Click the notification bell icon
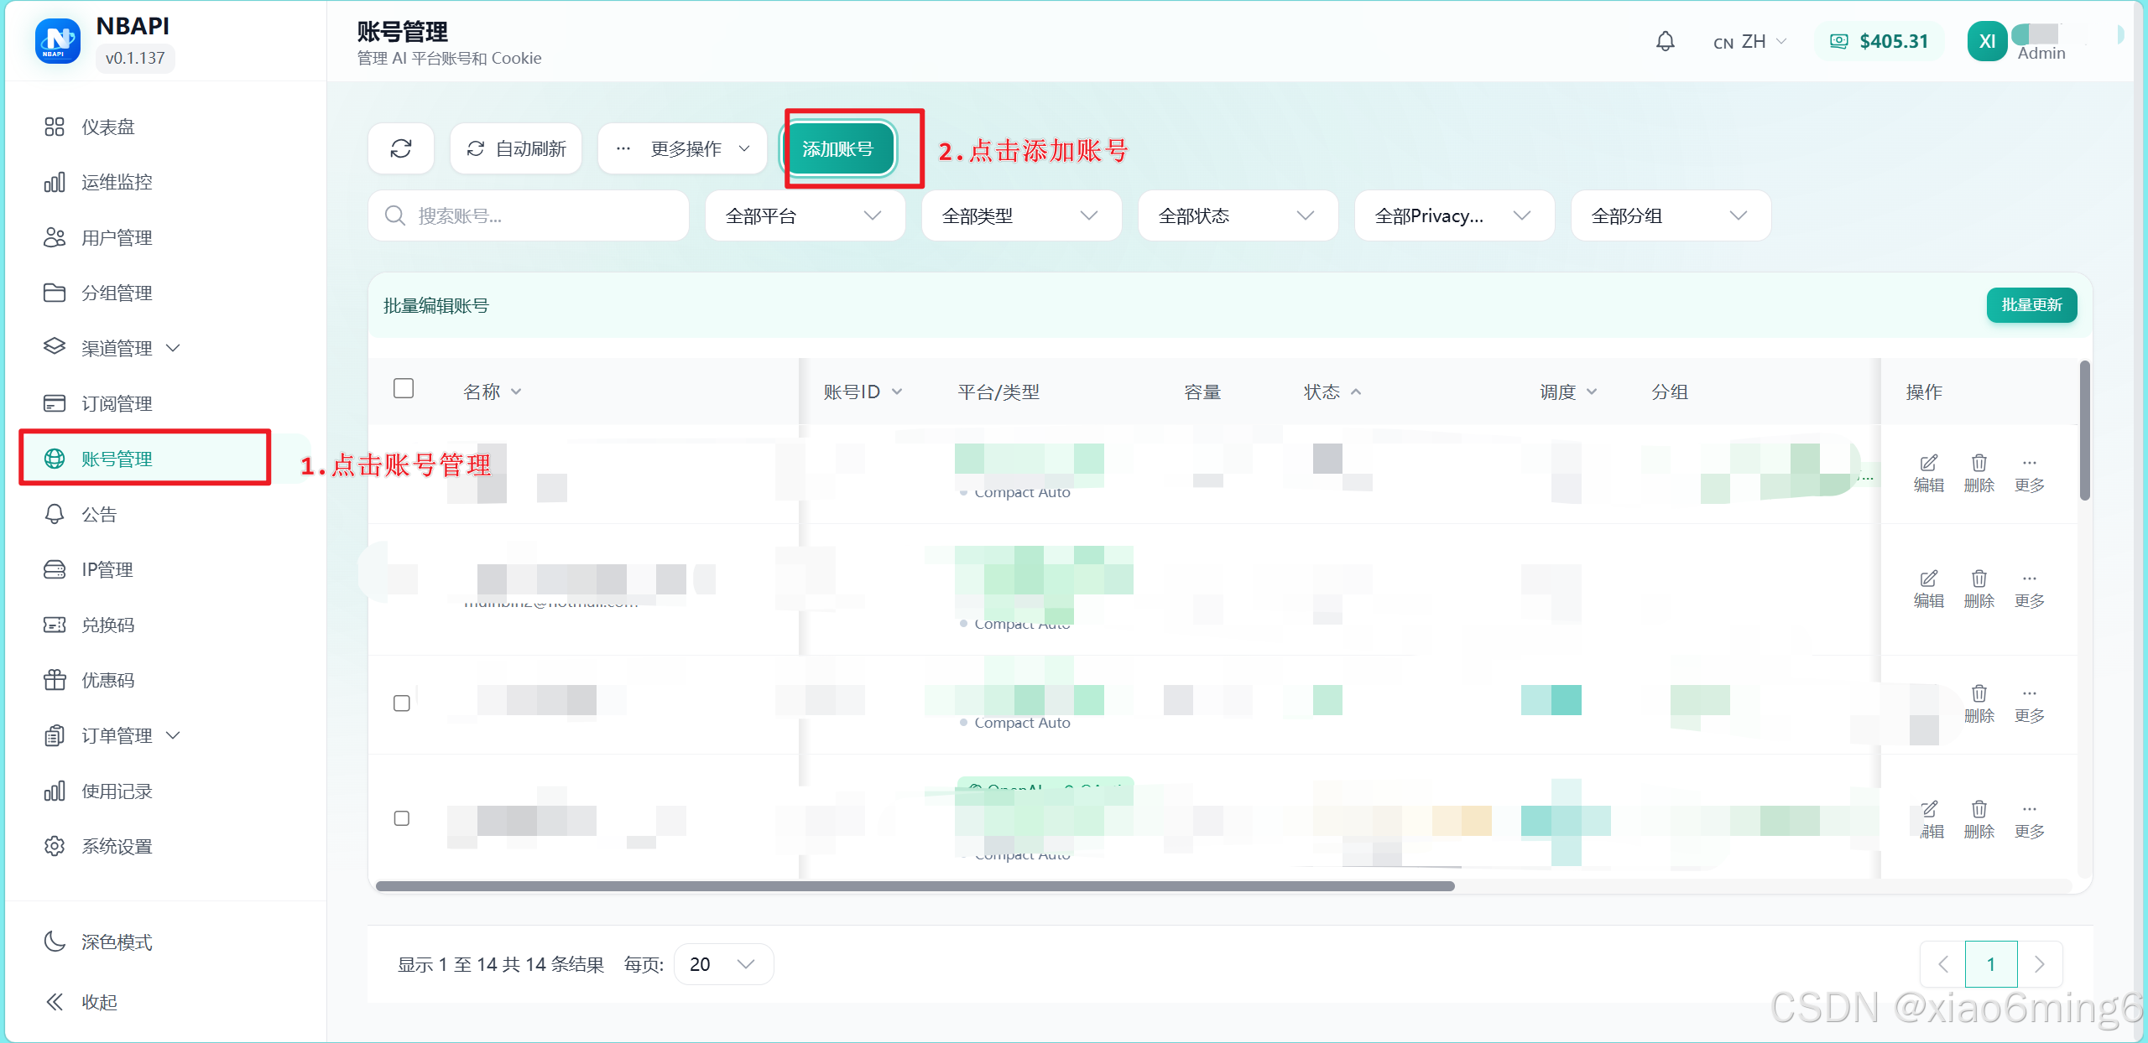Image resolution: width=2148 pixels, height=1043 pixels. click(x=1666, y=41)
